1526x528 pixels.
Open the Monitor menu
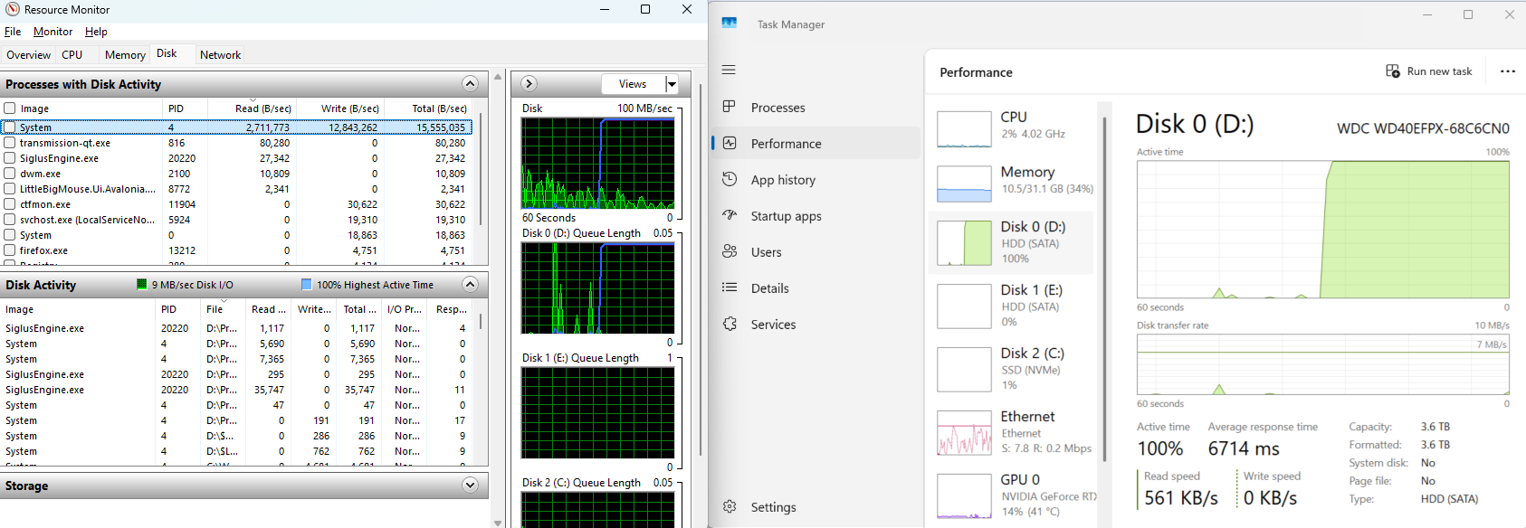click(x=52, y=32)
